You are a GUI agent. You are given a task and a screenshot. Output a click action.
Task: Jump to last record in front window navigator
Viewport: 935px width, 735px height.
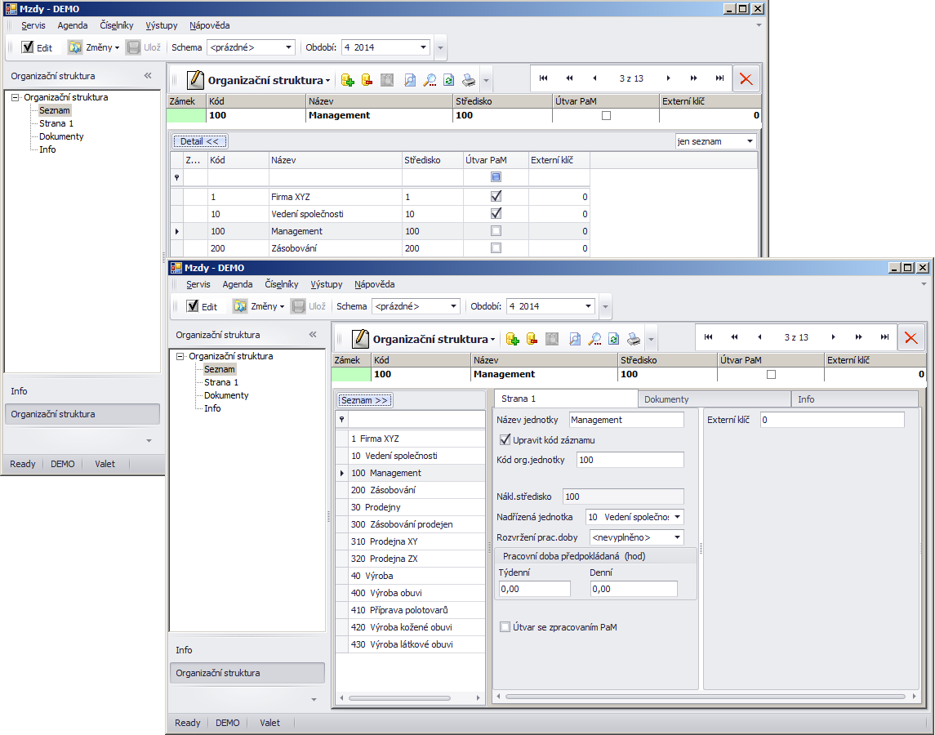884,337
